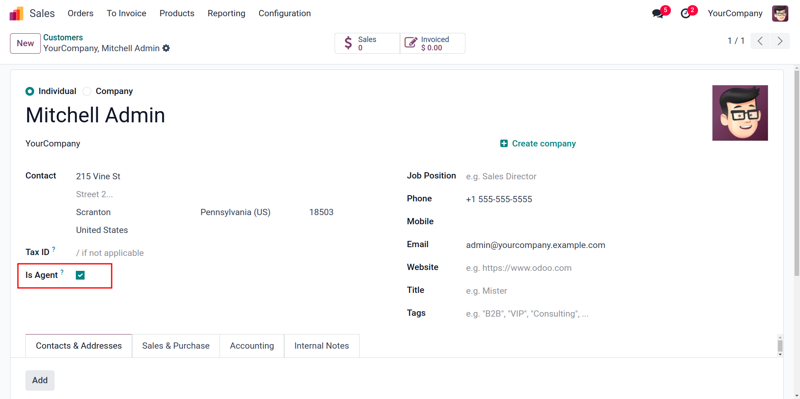Click the Create company link
800x399 pixels.
pos(538,144)
